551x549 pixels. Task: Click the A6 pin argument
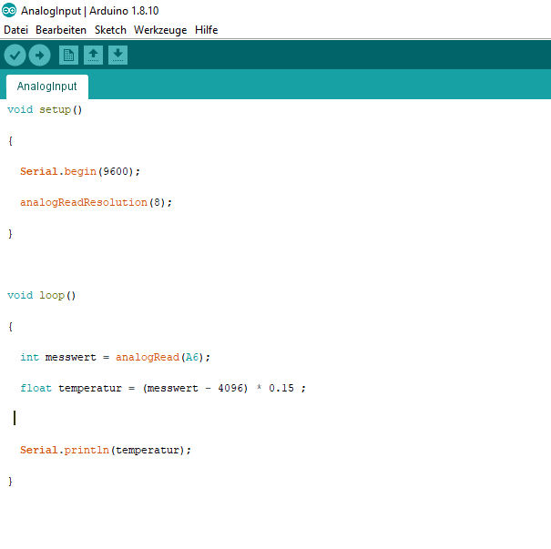tap(192, 357)
